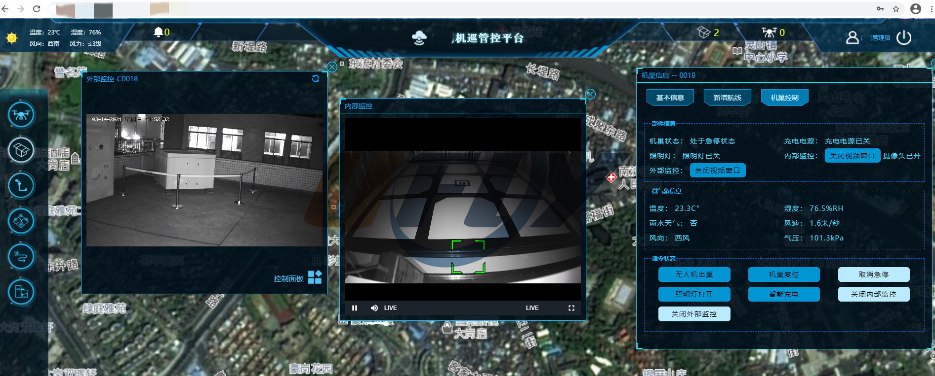This screenshot has width=935, height=376.
Task: Open alarm bell notifications
Action: 158,32
